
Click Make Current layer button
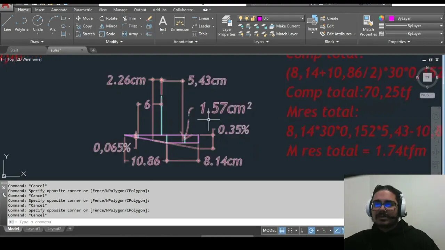click(284, 26)
